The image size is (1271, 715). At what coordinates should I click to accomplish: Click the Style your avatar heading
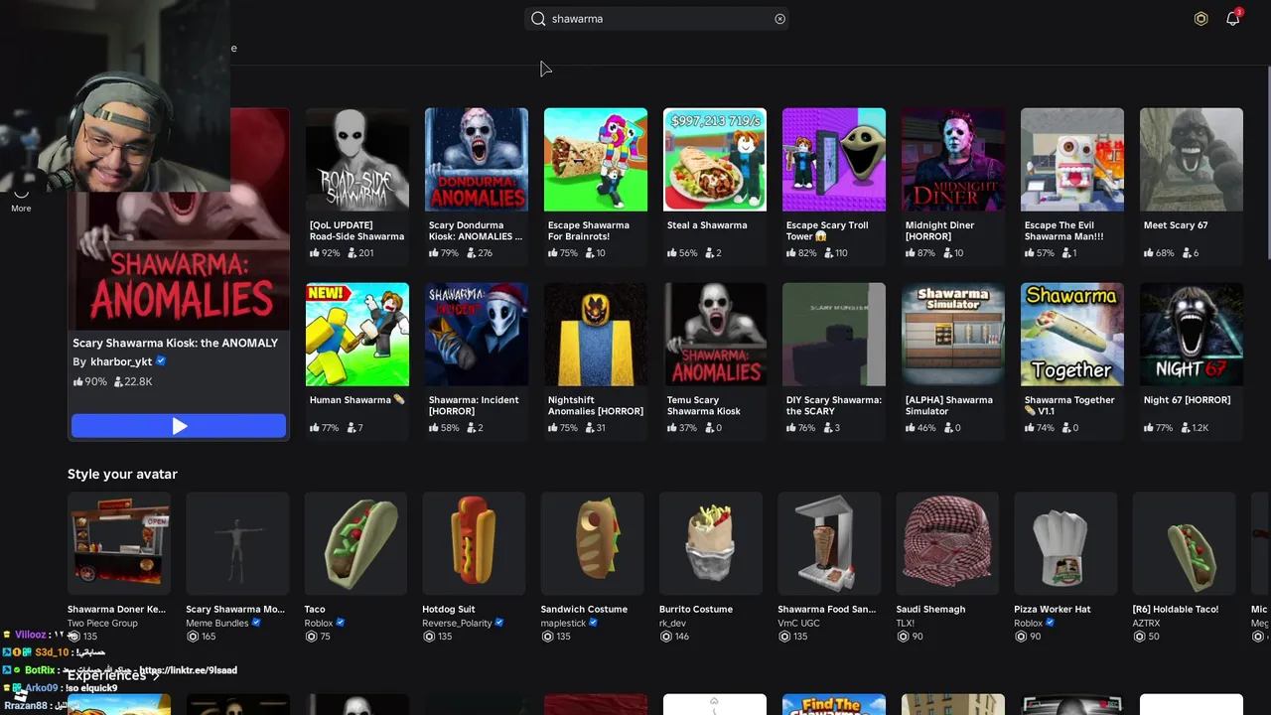122,475
